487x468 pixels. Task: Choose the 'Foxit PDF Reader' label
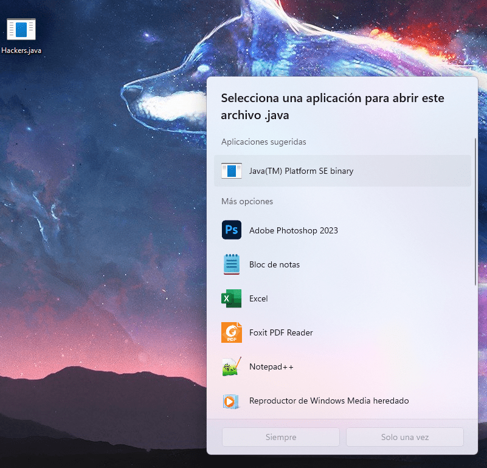click(281, 332)
